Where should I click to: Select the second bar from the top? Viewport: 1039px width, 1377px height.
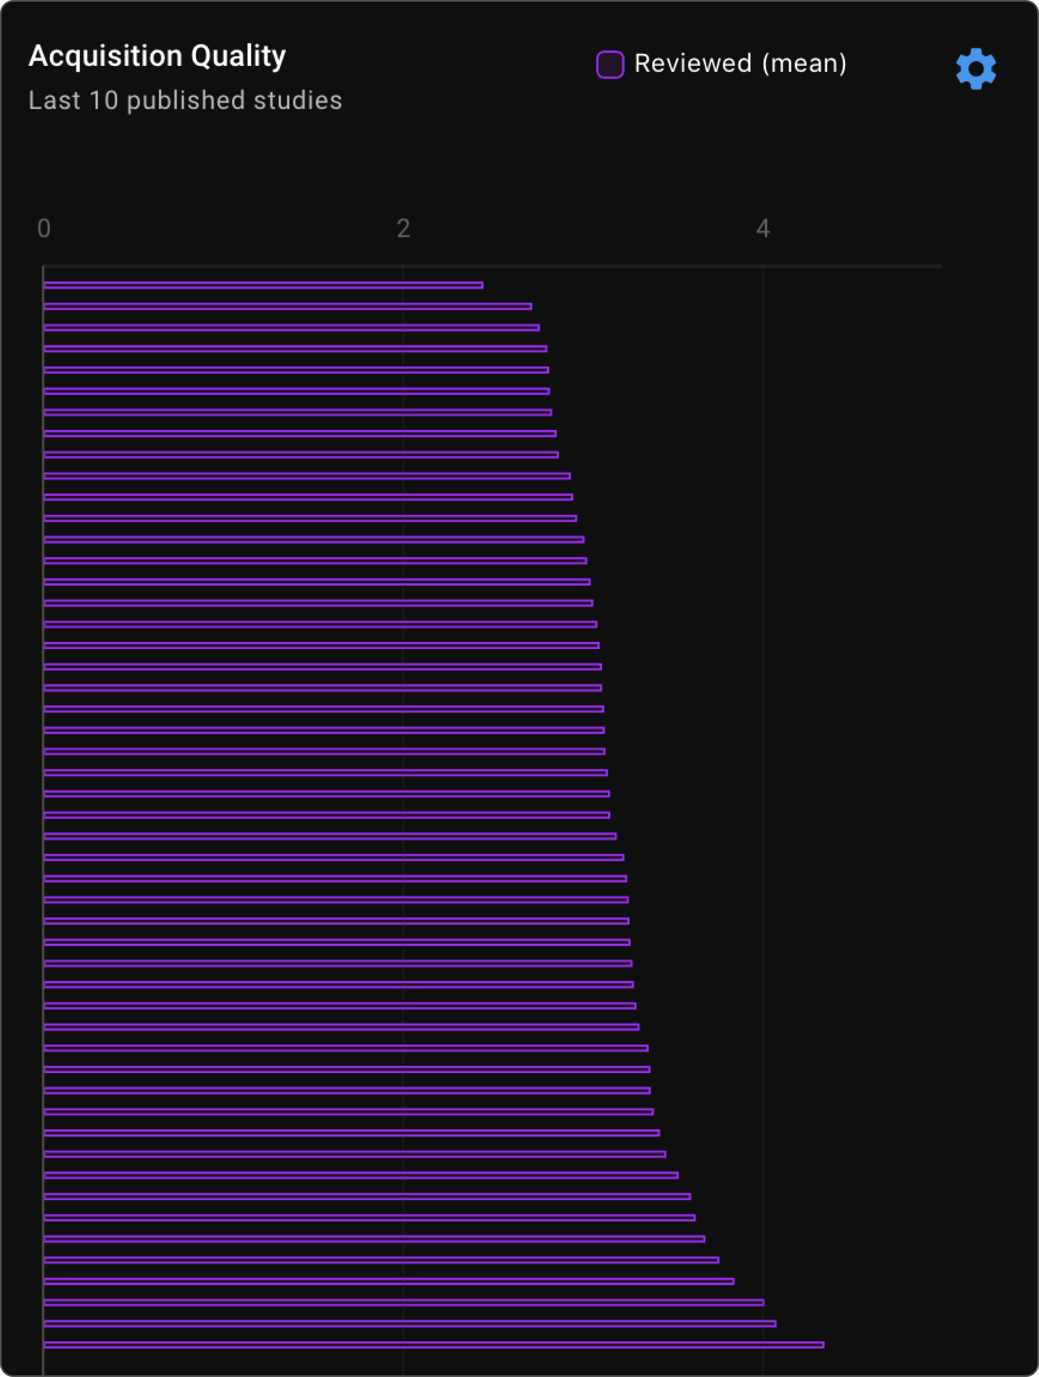[288, 306]
